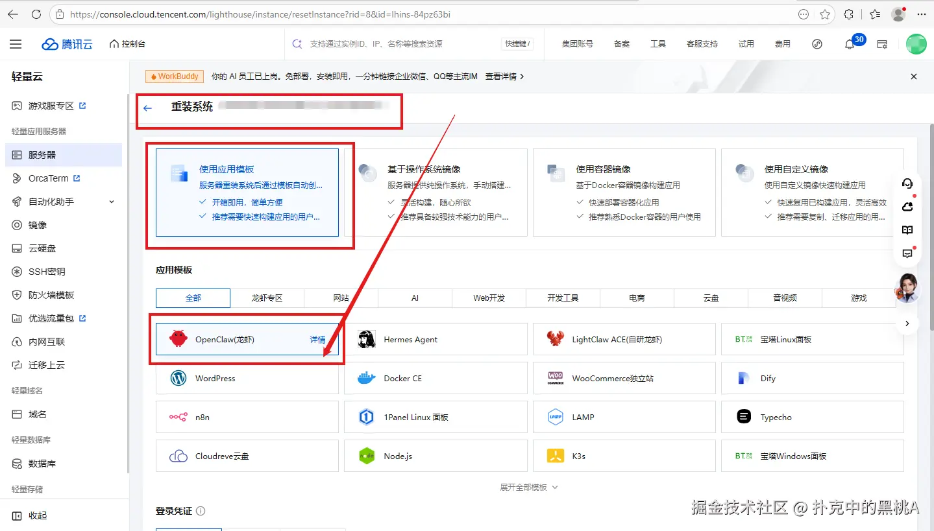Click the K3s yellow logo icon
The width and height of the screenshot is (934, 531).
tap(556, 456)
